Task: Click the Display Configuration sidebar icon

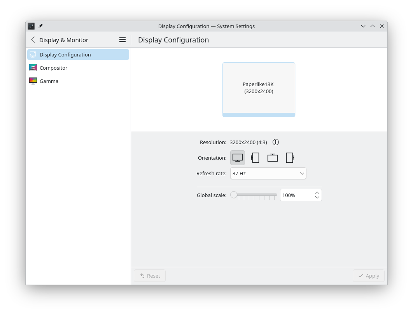Action: point(33,55)
